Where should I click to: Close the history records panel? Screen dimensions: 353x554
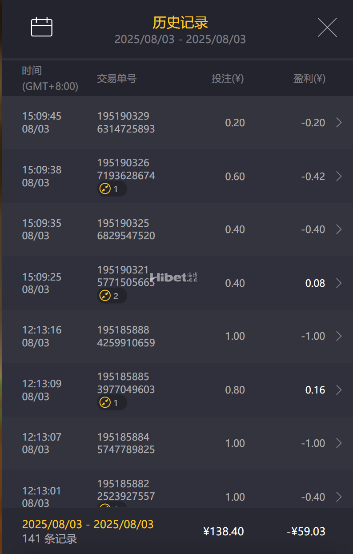(327, 28)
